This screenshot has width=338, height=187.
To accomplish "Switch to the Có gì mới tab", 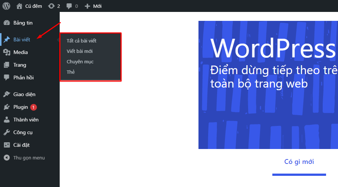I will pos(299,162).
